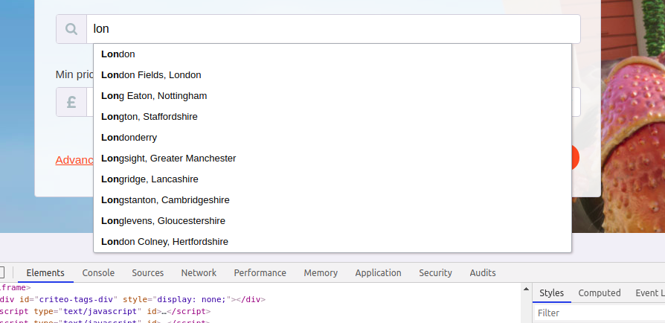Click the Styles Filter input field
Screen dimensions: 665x323
click(599, 313)
